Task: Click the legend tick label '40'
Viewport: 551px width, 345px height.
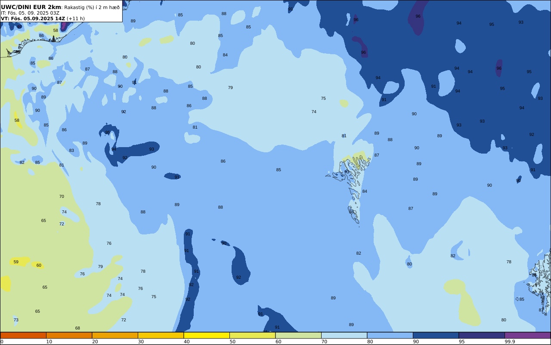Action: pyautogui.click(x=186, y=342)
